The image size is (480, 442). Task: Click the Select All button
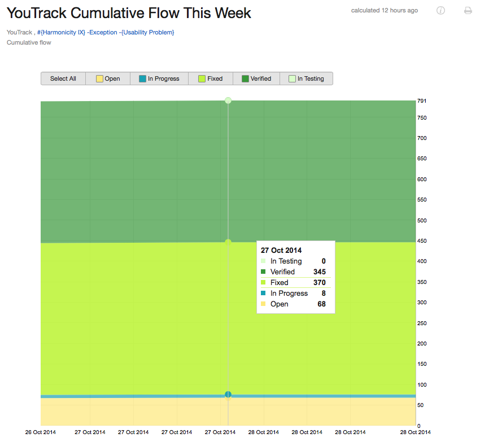pyautogui.click(x=63, y=78)
